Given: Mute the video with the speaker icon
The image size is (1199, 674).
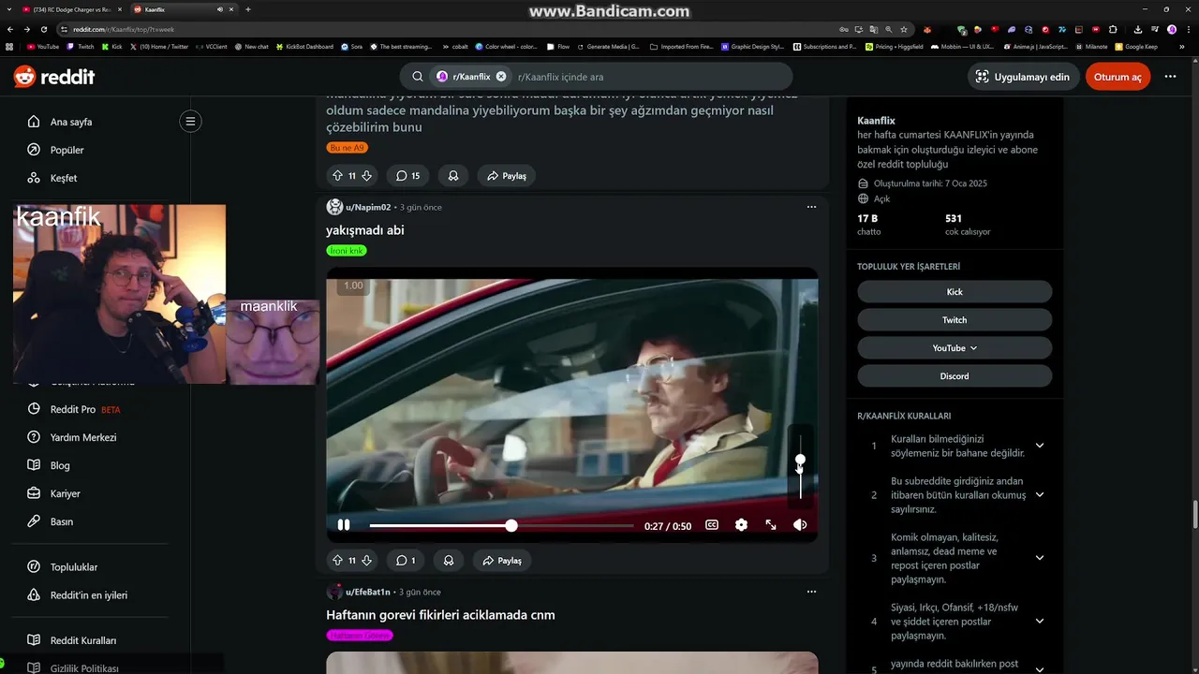Looking at the screenshot, I should pyautogui.click(x=800, y=525).
